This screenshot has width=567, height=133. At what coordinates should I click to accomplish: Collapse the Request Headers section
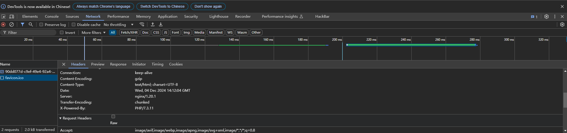pos(60,118)
